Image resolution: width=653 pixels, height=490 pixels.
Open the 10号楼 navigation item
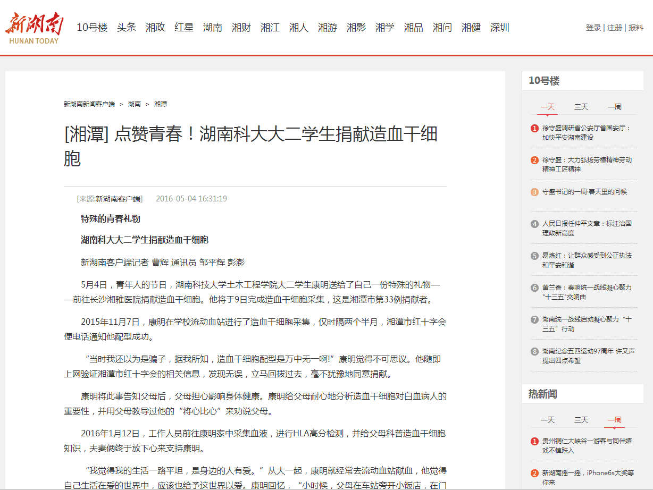click(x=93, y=28)
